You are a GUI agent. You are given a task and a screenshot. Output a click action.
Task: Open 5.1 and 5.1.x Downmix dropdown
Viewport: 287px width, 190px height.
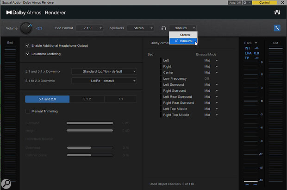pyautogui.click(x=104, y=71)
